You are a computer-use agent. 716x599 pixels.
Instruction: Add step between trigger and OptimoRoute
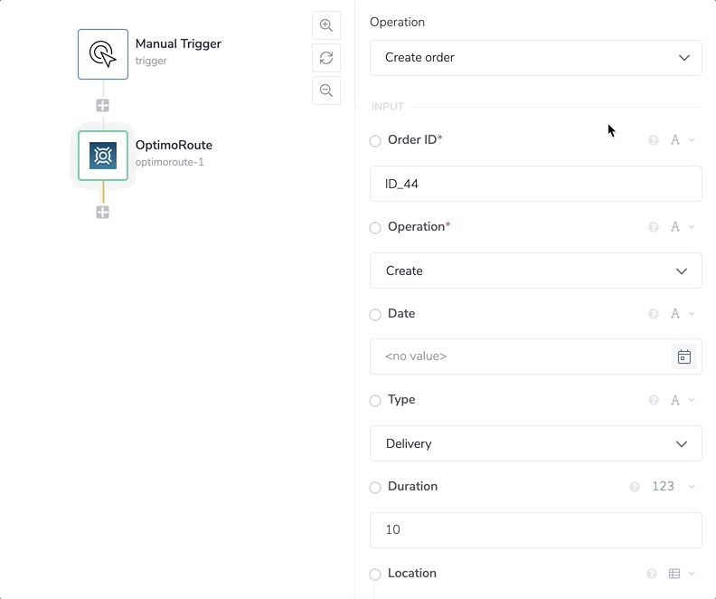(103, 106)
